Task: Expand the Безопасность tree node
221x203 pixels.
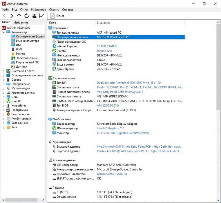Action: click(x=4, y=115)
